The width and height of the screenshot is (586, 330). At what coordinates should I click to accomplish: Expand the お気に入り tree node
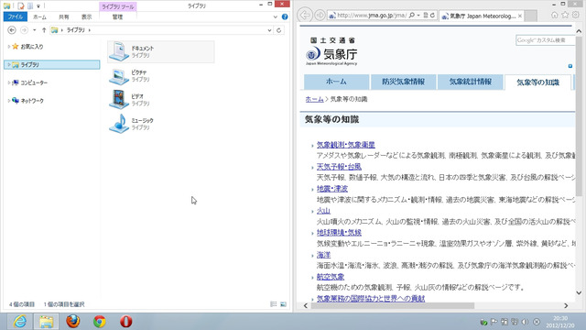pyautogui.click(x=9, y=47)
